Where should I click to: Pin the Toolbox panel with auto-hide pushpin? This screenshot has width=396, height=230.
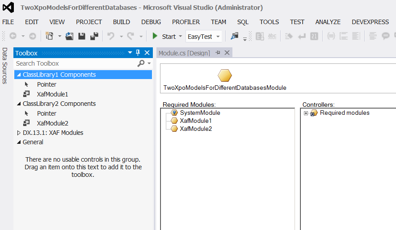coord(138,53)
